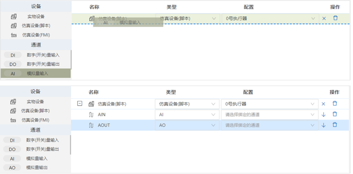Click the bottom panel channel list scrollbar
Viewport: 353px width, 174px height.
coord(70,145)
